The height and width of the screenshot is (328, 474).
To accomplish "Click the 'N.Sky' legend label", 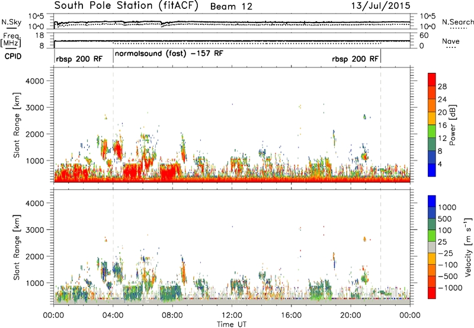I will (x=11, y=22).
